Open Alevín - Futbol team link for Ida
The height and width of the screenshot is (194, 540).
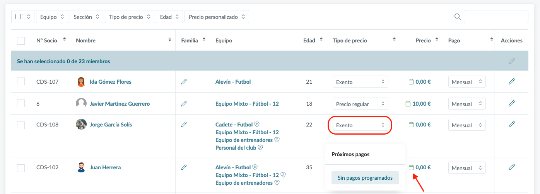(233, 82)
